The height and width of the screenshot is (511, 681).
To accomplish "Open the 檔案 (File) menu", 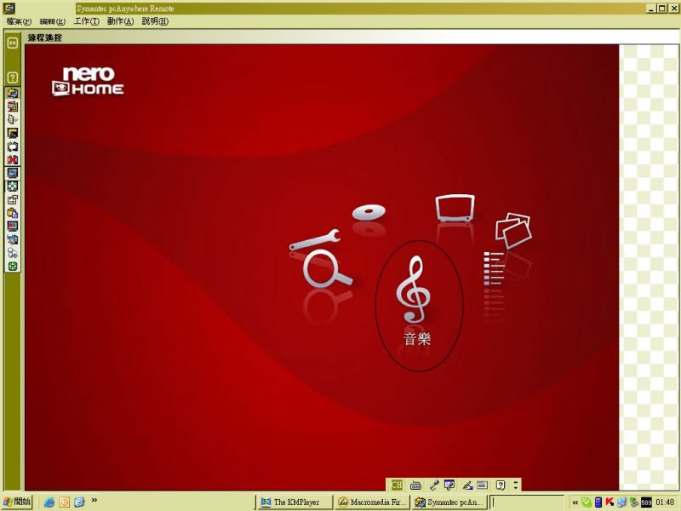I will click(19, 20).
